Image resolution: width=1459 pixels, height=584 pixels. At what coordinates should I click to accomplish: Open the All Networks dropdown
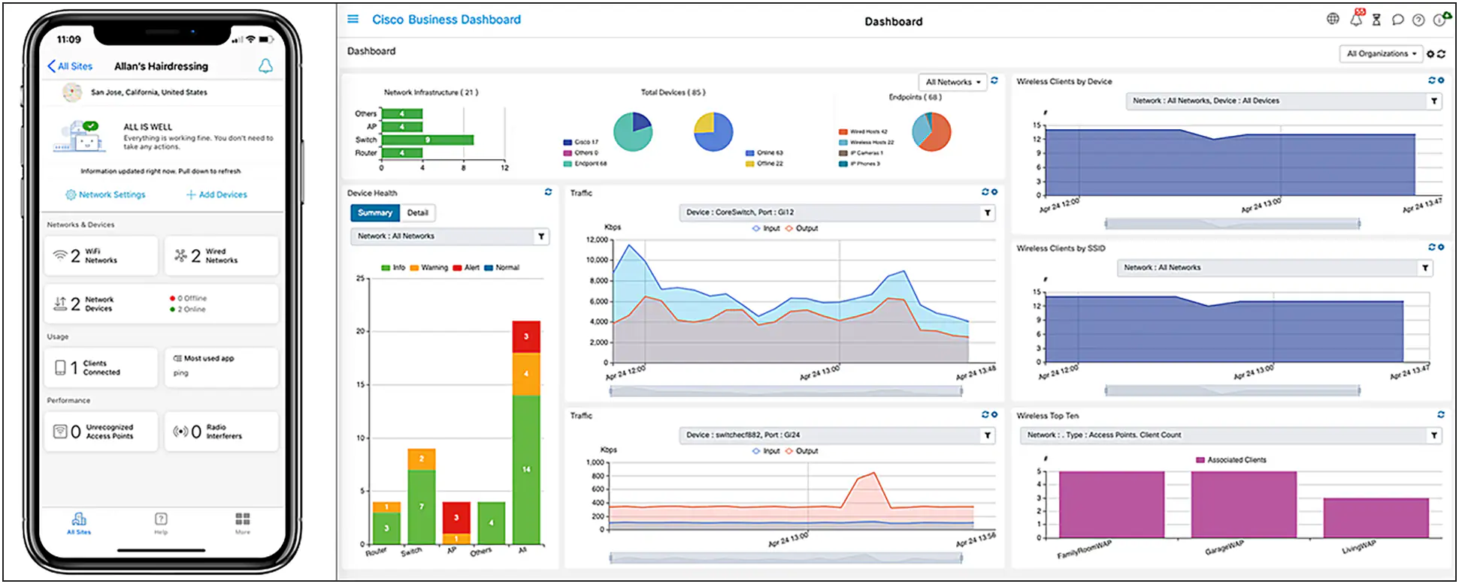pos(952,82)
